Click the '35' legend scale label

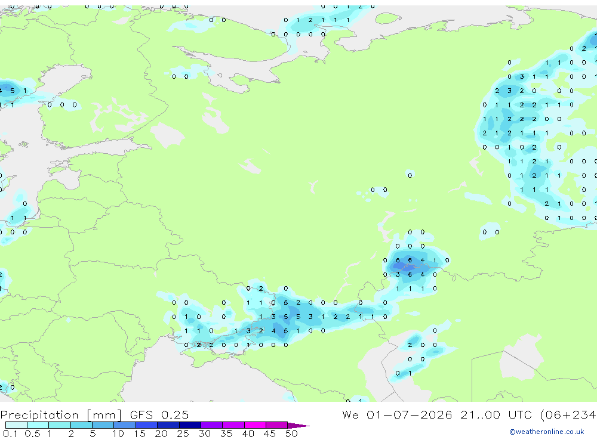[226, 433]
